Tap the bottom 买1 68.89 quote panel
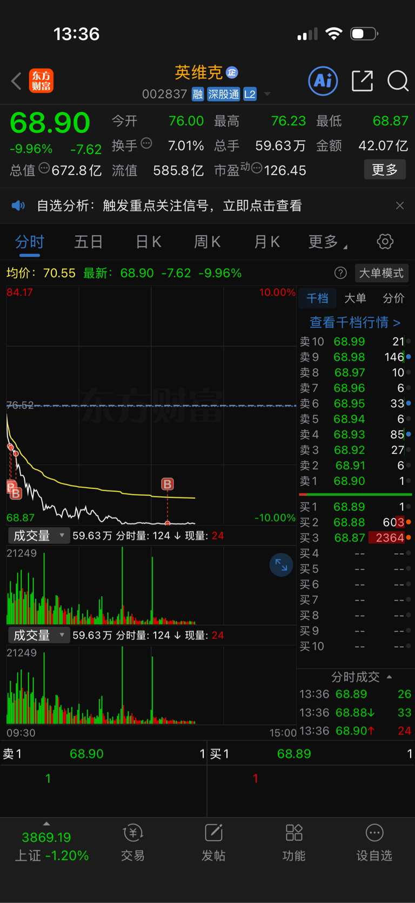The height and width of the screenshot is (903, 415). coord(311,754)
